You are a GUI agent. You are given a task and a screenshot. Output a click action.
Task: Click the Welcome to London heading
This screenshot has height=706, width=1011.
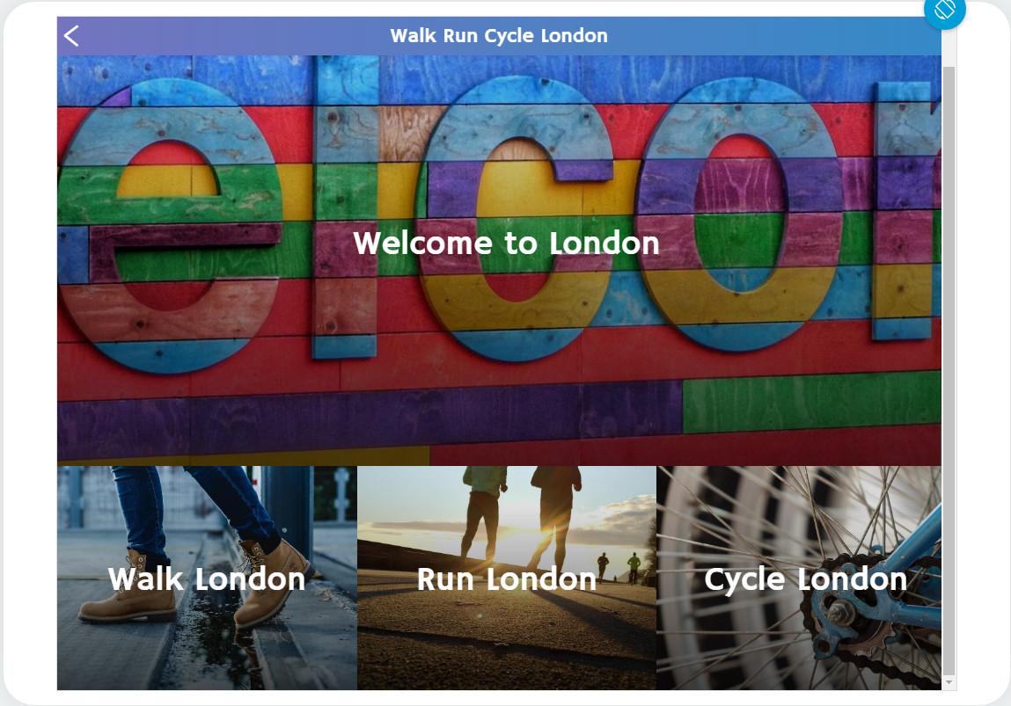(x=506, y=243)
